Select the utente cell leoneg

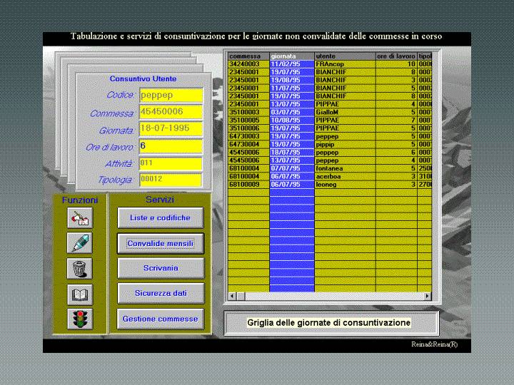click(x=345, y=185)
